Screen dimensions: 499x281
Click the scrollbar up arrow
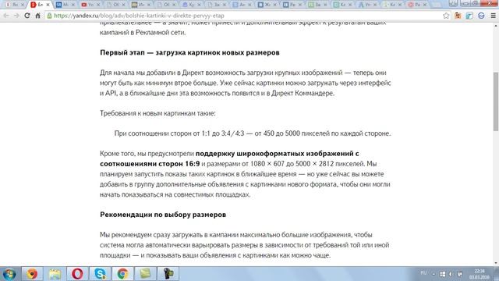496,26
